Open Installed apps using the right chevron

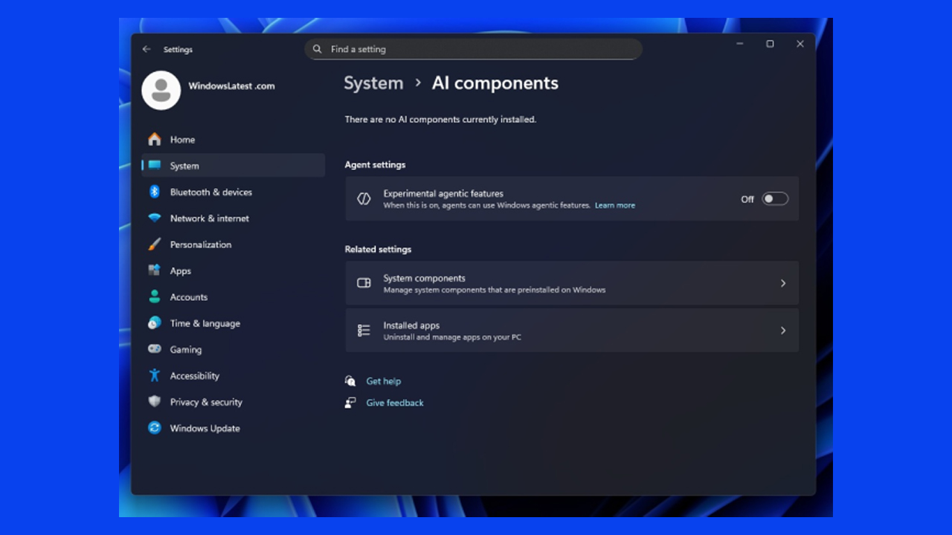[x=782, y=330]
